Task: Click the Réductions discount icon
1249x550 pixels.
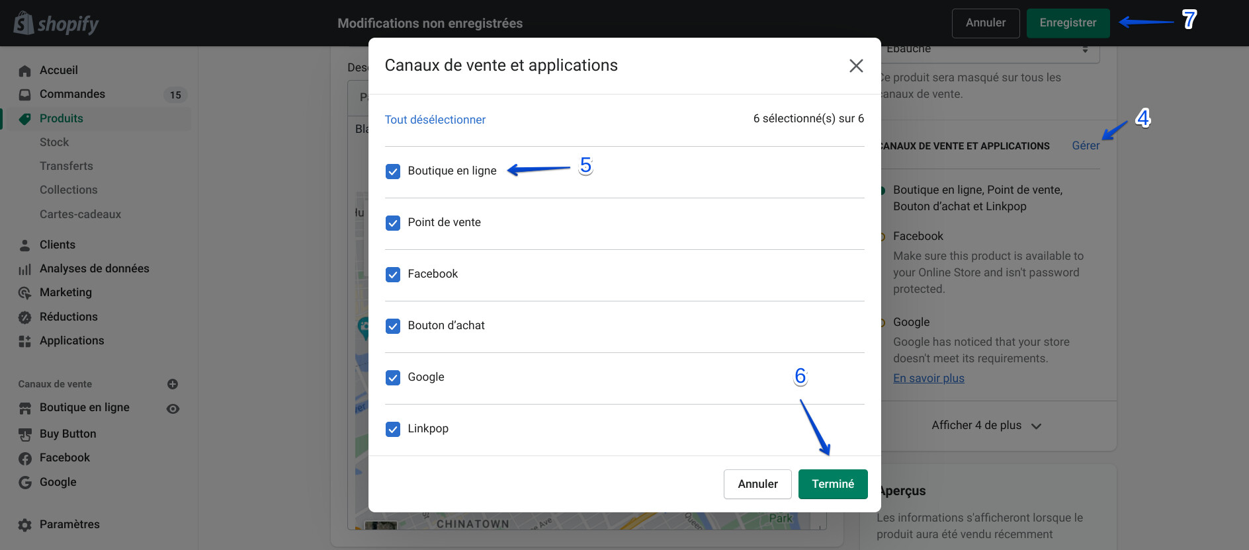Action: pyautogui.click(x=25, y=317)
